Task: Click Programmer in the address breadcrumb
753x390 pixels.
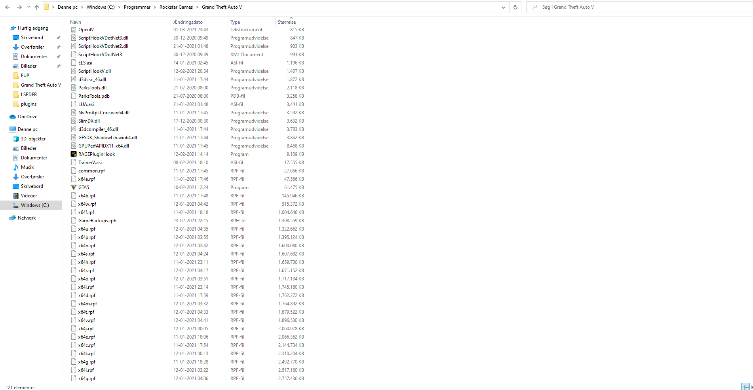Action: click(137, 7)
